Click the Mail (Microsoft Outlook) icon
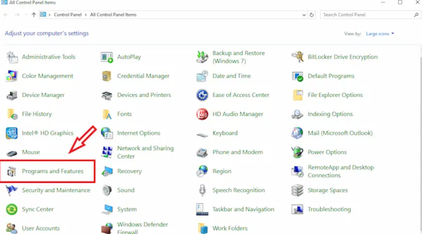This screenshot has height=234, width=422. coord(297,133)
